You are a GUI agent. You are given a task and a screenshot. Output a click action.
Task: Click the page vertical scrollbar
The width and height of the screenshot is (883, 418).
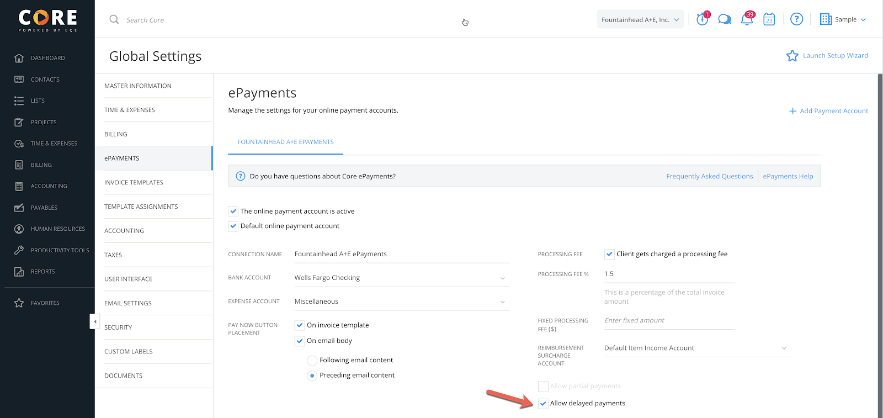pos(880,246)
